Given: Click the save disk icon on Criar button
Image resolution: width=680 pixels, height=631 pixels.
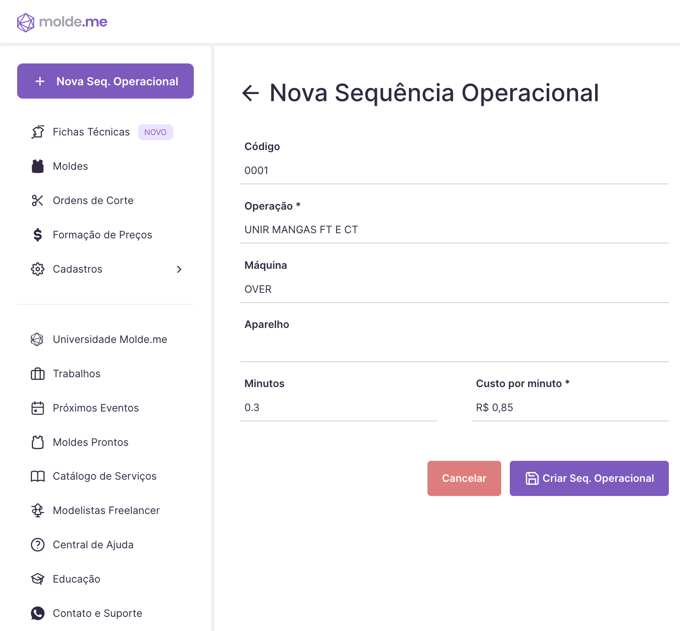Looking at the screenshot, I should 532,478.
